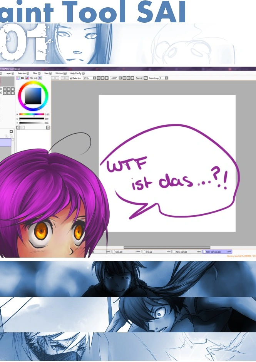Click the Normal view mode field
Viewport: 256px width, 362px height.
pos(139,78)
